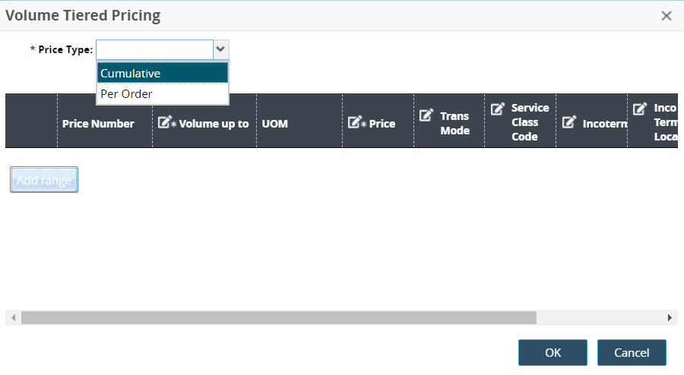Click the Volume up to column header
Screen dimensions: 684x375
[214, 123]
